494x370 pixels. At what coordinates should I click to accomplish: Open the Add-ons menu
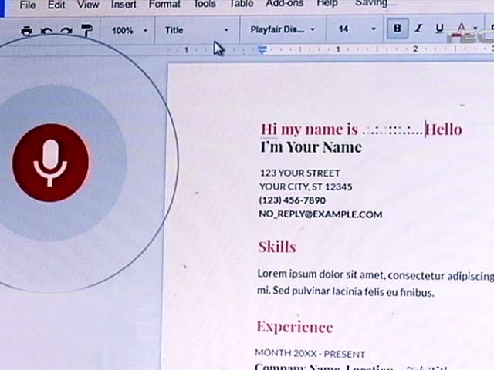coord(285,3)
